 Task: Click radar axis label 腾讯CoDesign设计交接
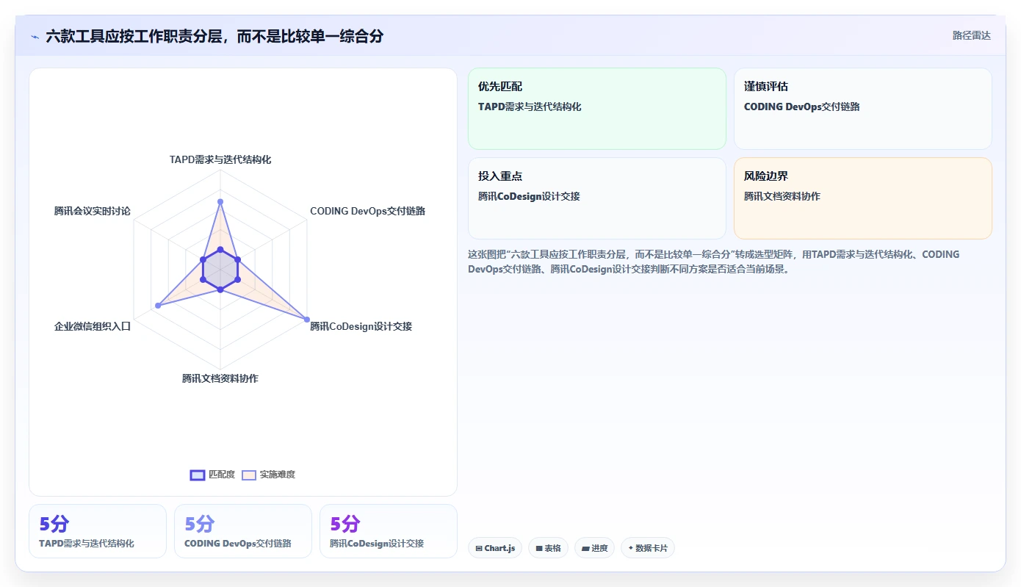coord(361,326)
